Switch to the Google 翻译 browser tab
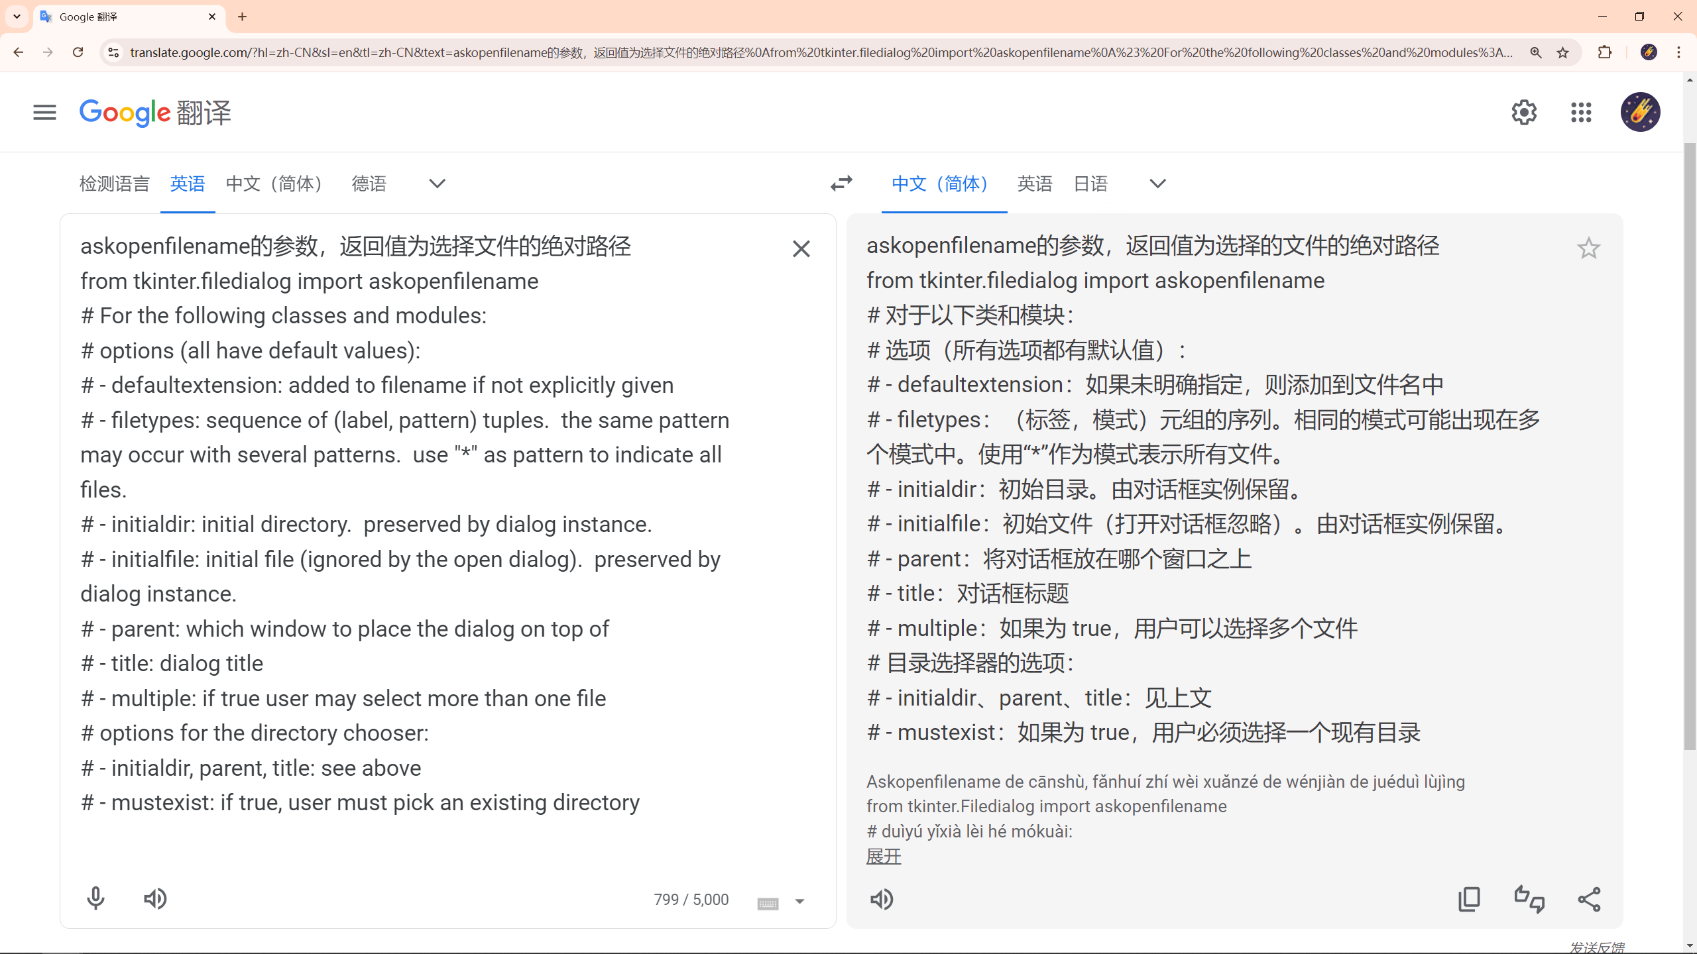Image resolution: width=1697 pixels, height=954 pixels. point(129,17)
